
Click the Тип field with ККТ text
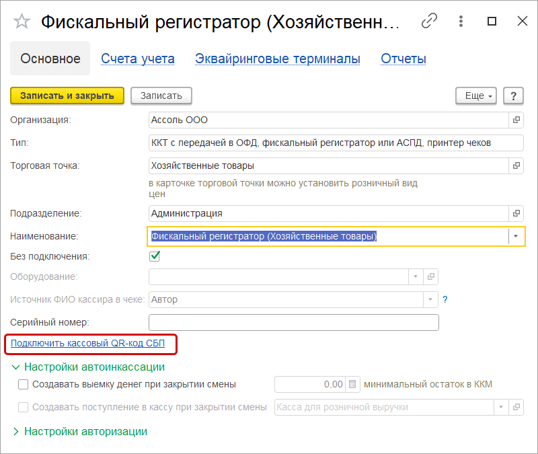click(x=336, y=143)
